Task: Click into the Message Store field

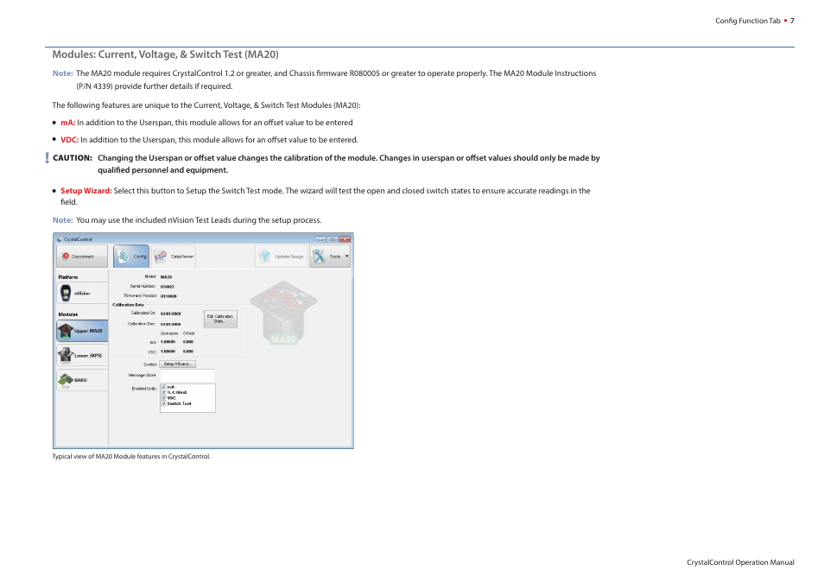Action: pyautogui.click(x=187, y=376)
